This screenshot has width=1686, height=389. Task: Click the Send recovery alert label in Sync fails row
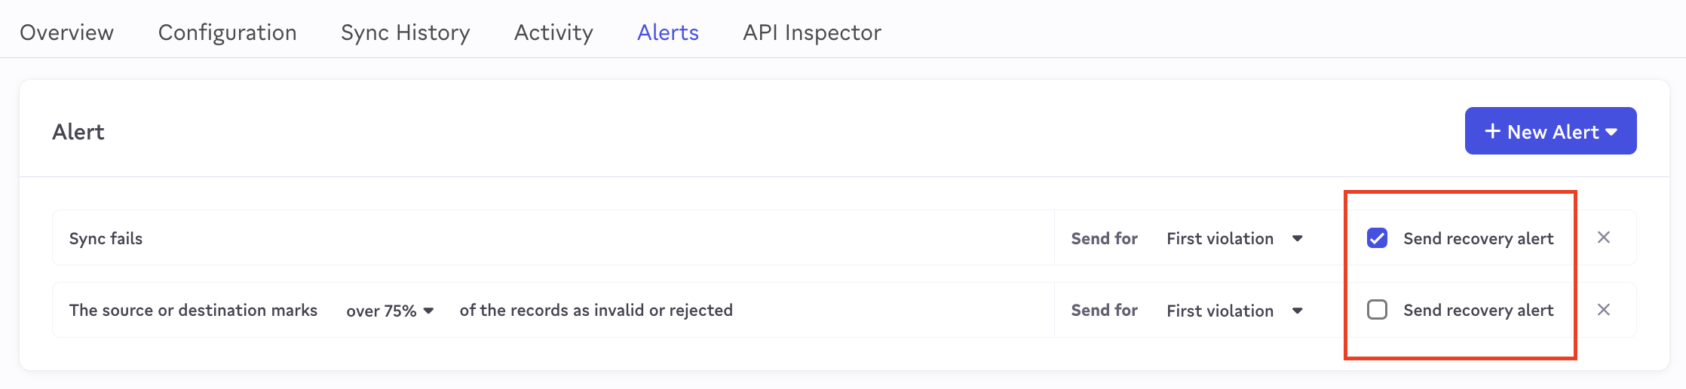pyautogui.click(x=1478, y=238)
